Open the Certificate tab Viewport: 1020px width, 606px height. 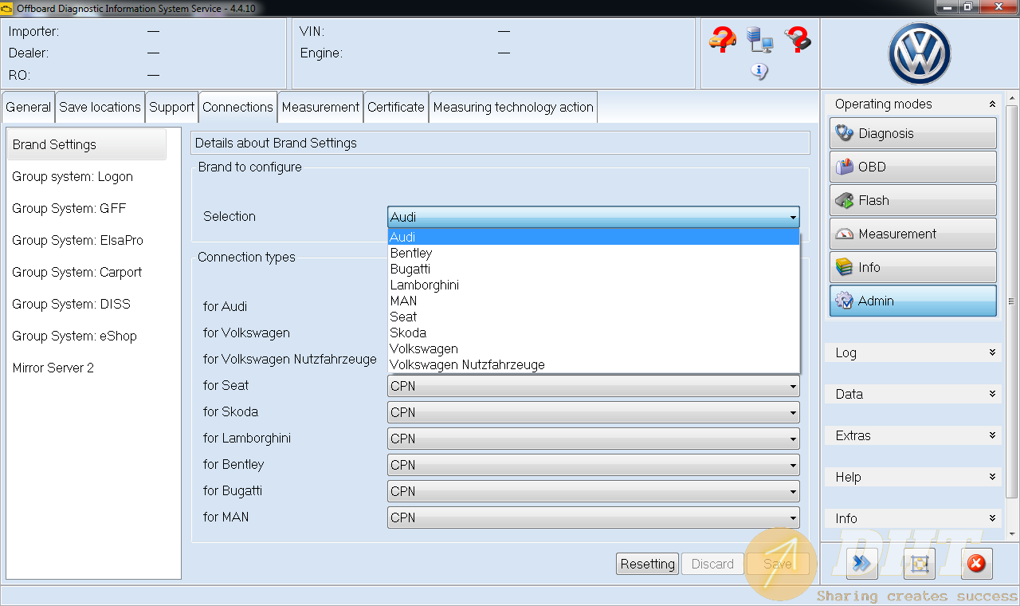(x=396, y=107)
